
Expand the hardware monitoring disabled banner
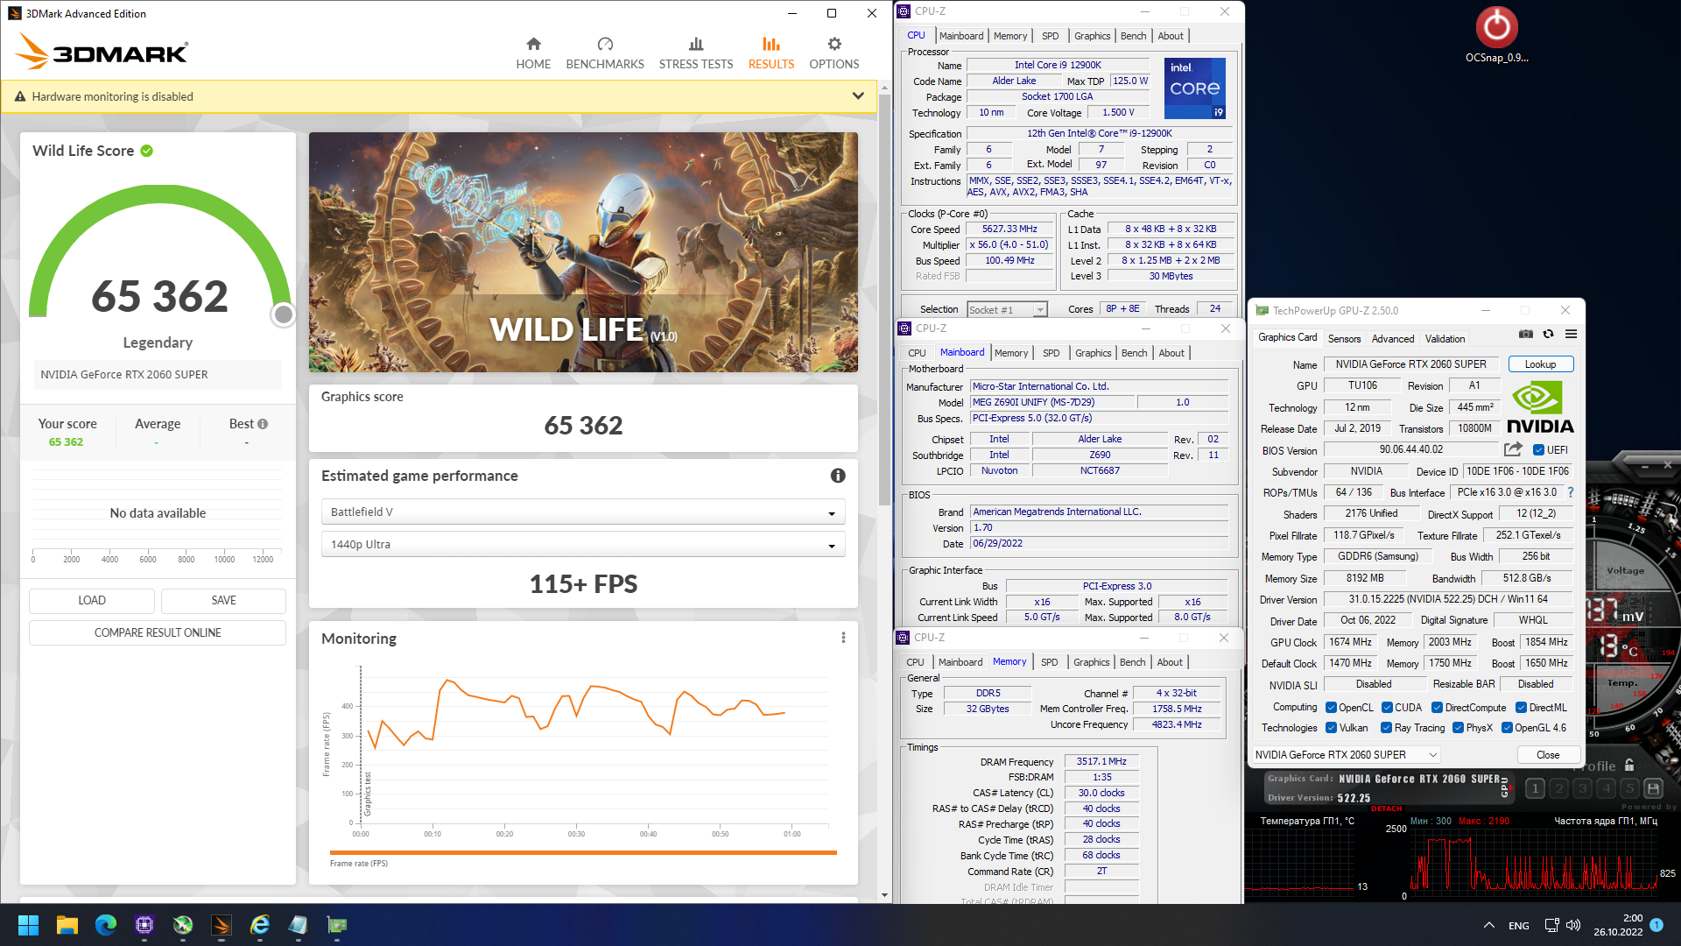click(x=858, y=96)
